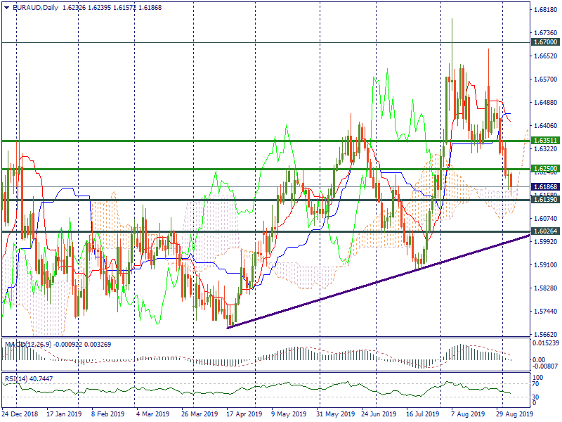Click the 1.62500 green price tag
562x422 pixels.
click(545, 169)
